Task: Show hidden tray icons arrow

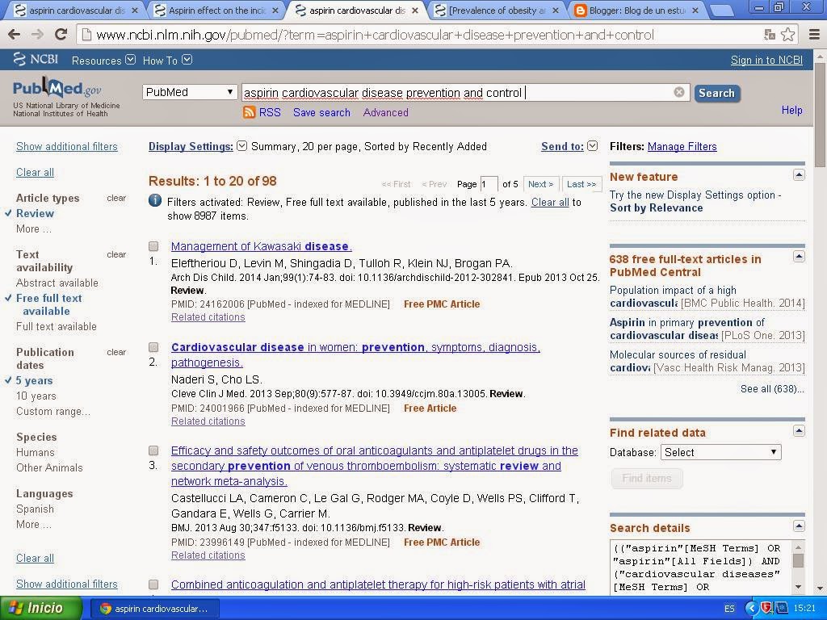Action: [752, 608]
